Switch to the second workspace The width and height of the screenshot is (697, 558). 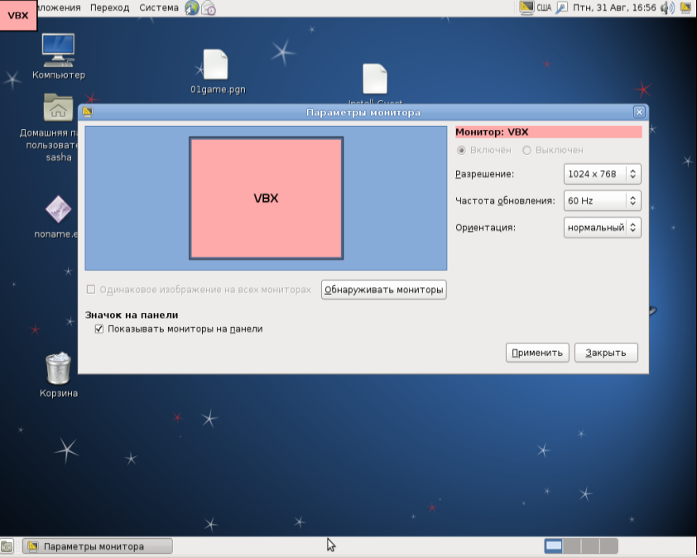click(x=572, y=546)
